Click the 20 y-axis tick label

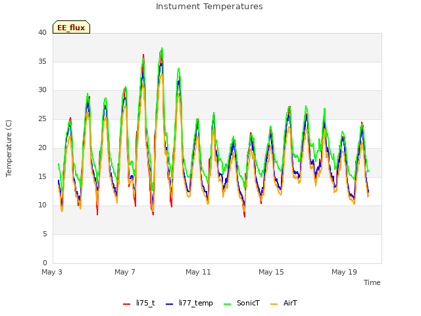42,147
